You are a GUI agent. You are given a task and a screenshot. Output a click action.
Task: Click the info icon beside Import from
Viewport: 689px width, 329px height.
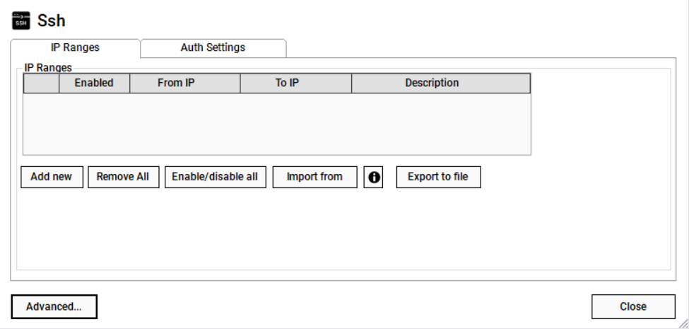point(373,178)
